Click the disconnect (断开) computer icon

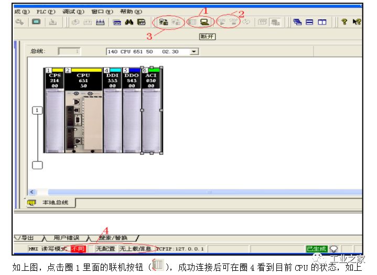204,22
